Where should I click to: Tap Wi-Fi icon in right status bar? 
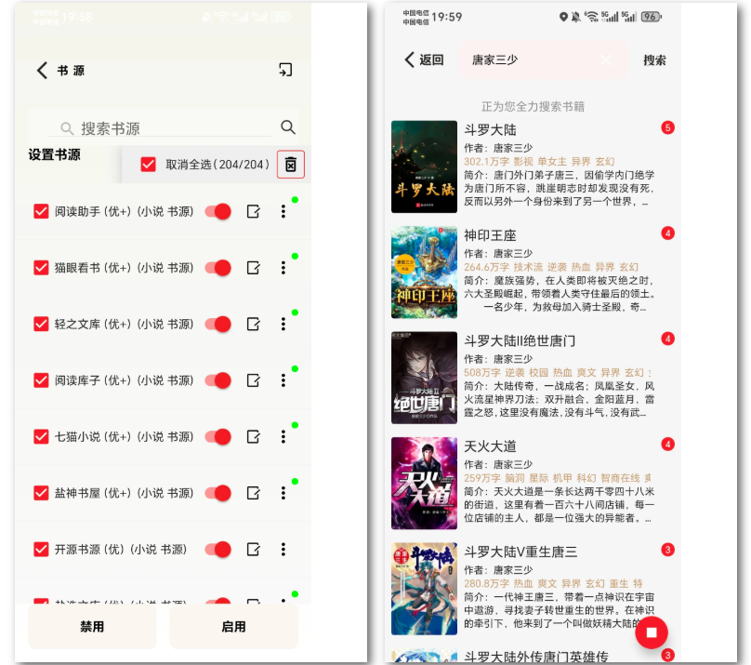point(591,17)
